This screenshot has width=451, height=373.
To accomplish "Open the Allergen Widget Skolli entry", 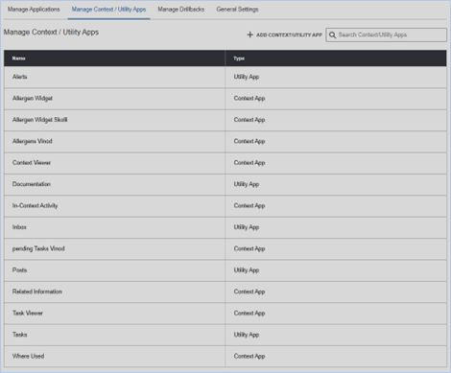I will tap(40, 120).
